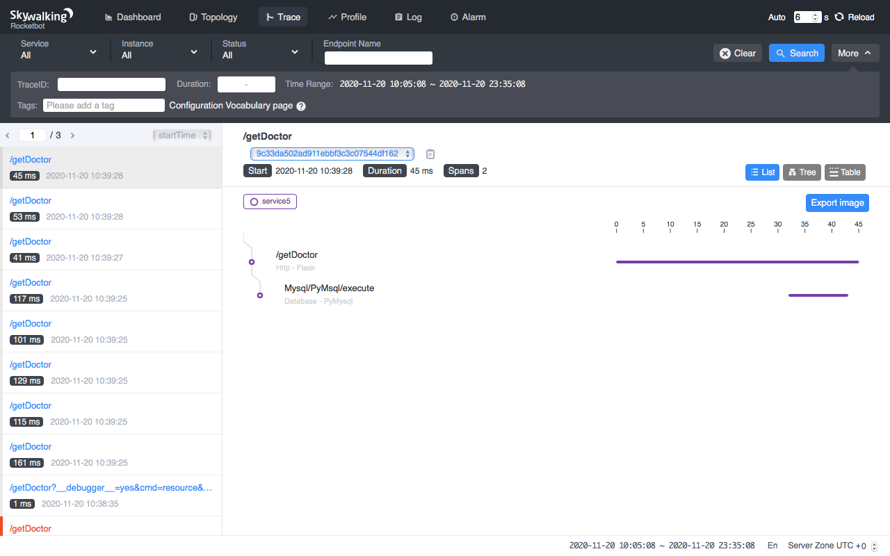
Task: Focus the TraceID input field
Action: click(x=111, y=85)
